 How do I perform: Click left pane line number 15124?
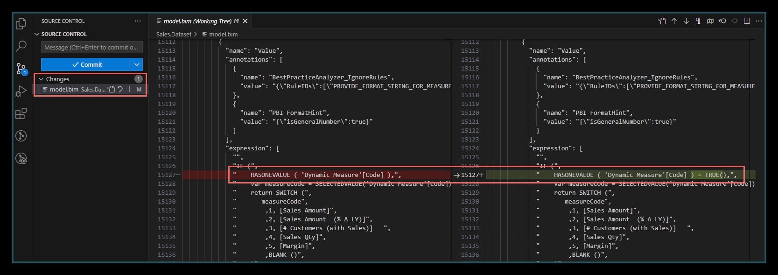pos(167,148)
